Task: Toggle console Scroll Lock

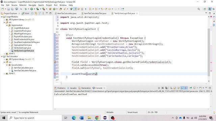Action: point(175,88)
